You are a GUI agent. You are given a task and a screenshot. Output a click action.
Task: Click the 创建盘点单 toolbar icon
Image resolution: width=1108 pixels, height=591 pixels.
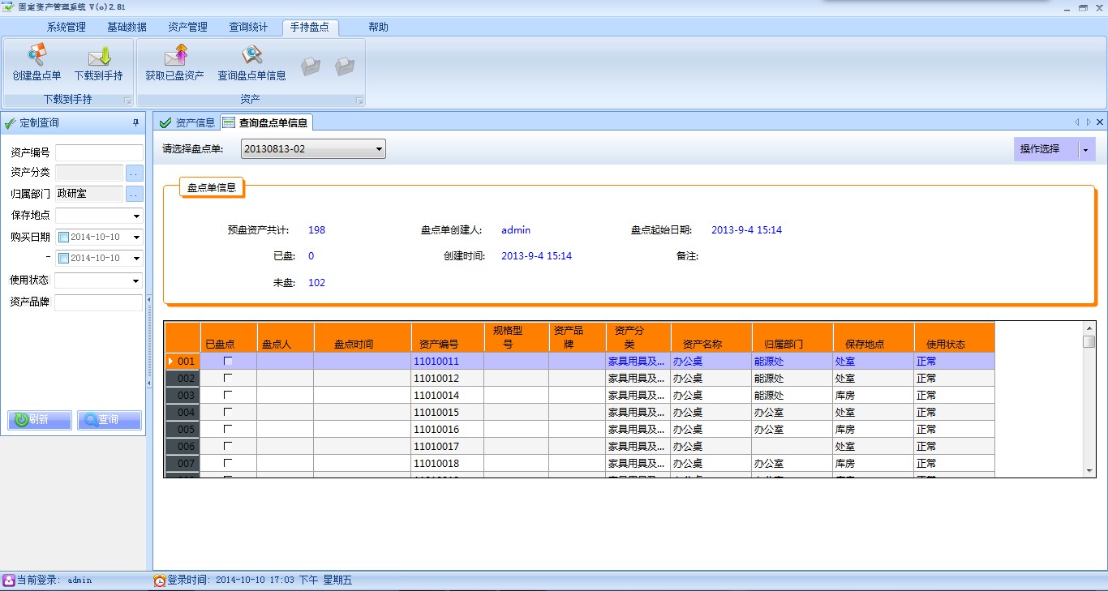tap(37, 56)
